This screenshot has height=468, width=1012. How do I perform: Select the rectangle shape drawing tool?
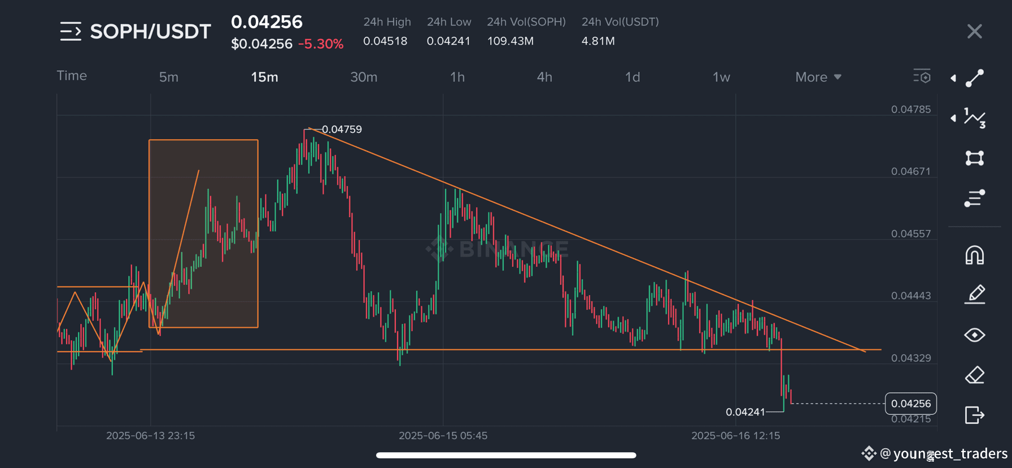pyautogui.click(x=975, y=158)
